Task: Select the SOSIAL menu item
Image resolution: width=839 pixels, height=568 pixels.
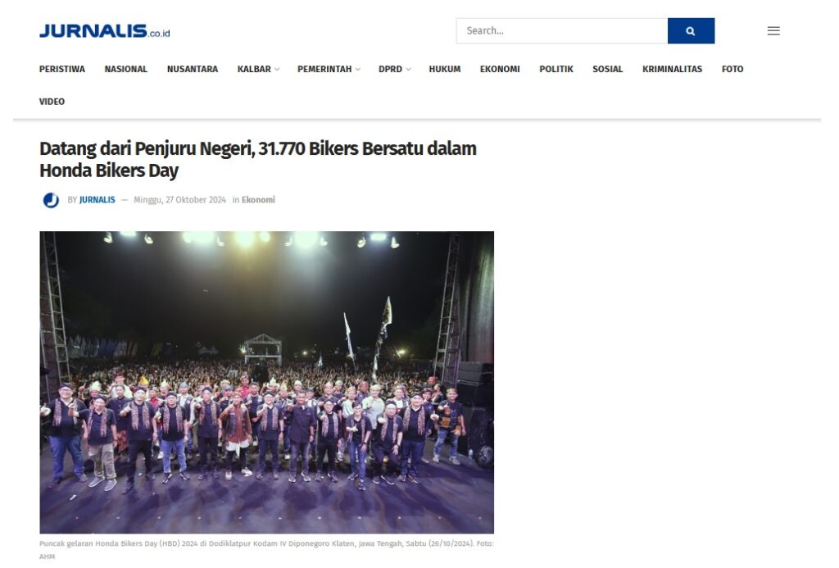Action: pyautogui.click(x=607, y=69)
